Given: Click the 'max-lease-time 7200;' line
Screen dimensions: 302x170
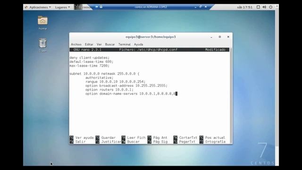Looking at the screenshot, I should (89, 66).
